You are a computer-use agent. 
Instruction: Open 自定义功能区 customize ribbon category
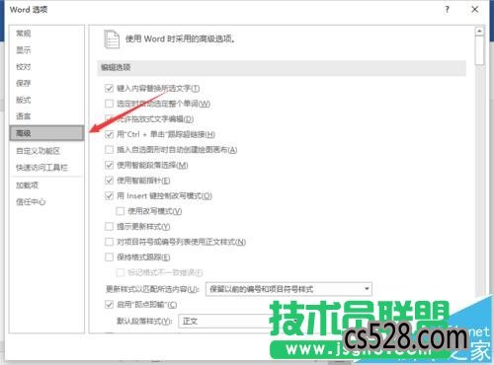click(39, 151)
